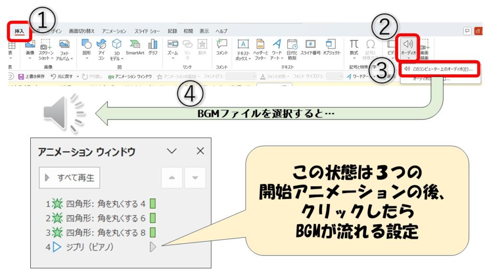Click the オブジェクト insert icon
491x276 pixels.
point(331,47)
